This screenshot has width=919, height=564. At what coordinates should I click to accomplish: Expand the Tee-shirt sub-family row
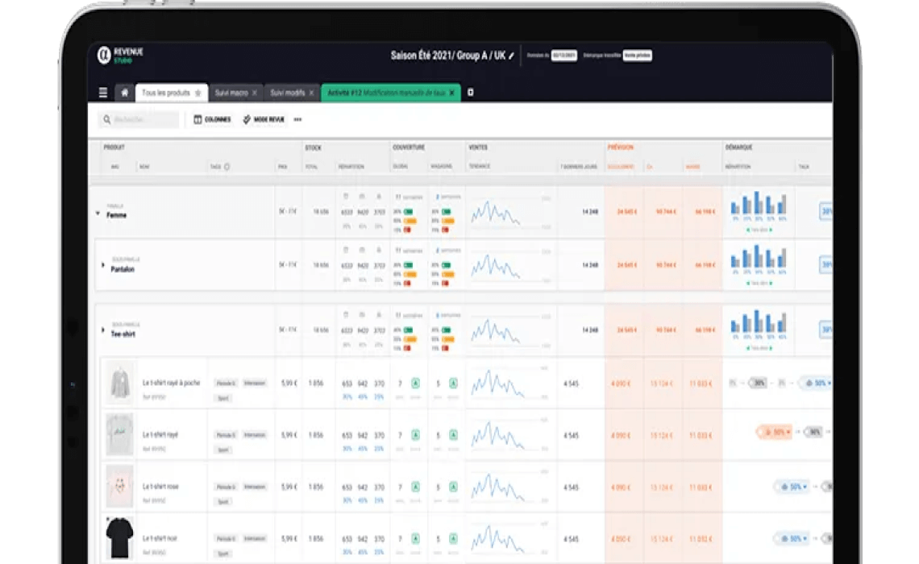coord(103,330)
